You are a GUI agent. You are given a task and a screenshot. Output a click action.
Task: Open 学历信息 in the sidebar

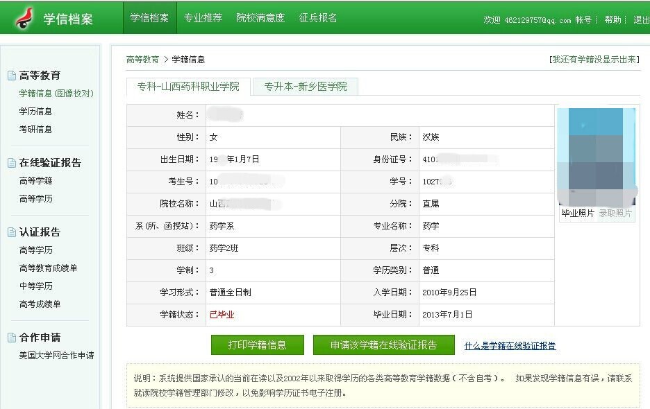(x=35, y=112)
